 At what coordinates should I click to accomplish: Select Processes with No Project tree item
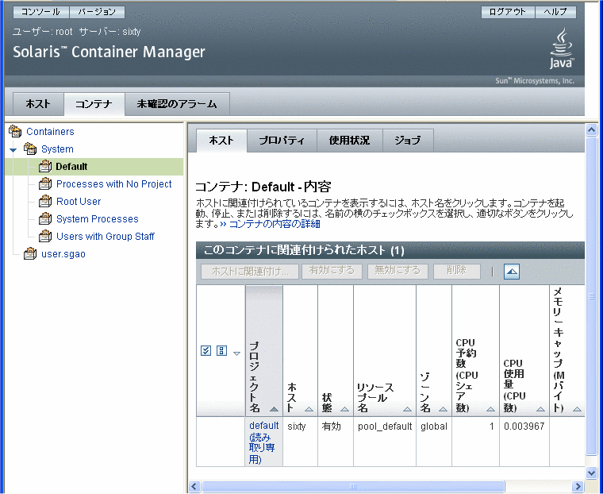(113, 184)
